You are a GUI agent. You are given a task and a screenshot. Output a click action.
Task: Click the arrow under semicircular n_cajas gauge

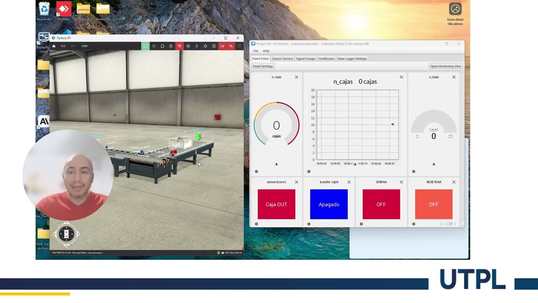[x=434, y=164]
